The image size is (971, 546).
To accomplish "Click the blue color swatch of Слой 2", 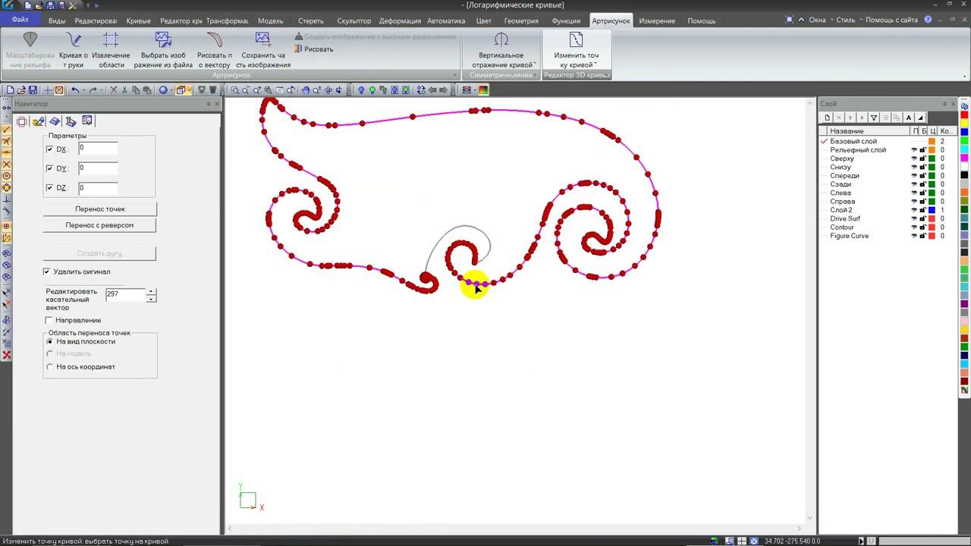I will point(932,210).
